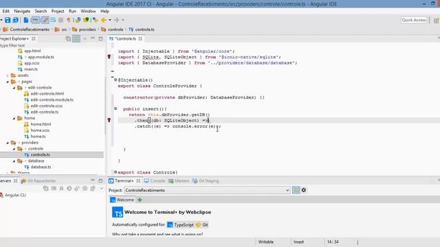Open Project Explorer view menu chevron
Image resolution: width=440 pixels, height=247 pixels.
click(85, 38)
